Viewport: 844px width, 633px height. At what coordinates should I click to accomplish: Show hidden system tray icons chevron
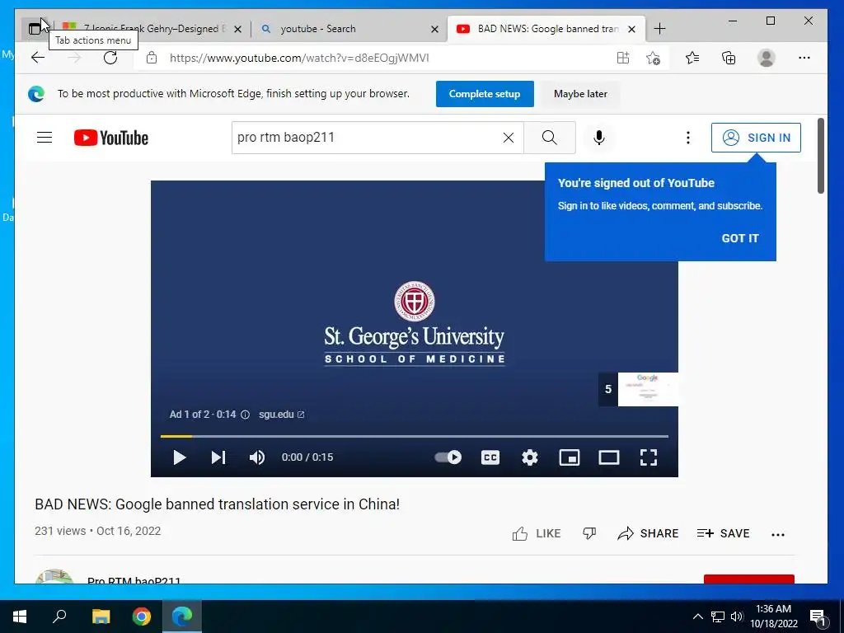[697, 617]
